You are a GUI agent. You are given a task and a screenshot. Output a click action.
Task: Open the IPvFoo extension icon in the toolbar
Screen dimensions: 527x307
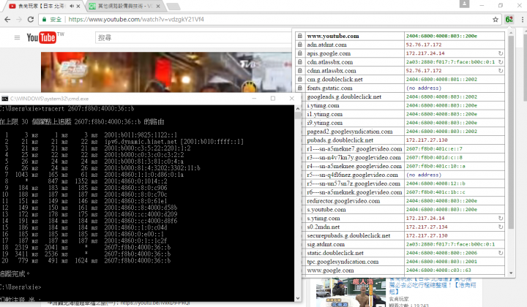[x=509, y=20]
